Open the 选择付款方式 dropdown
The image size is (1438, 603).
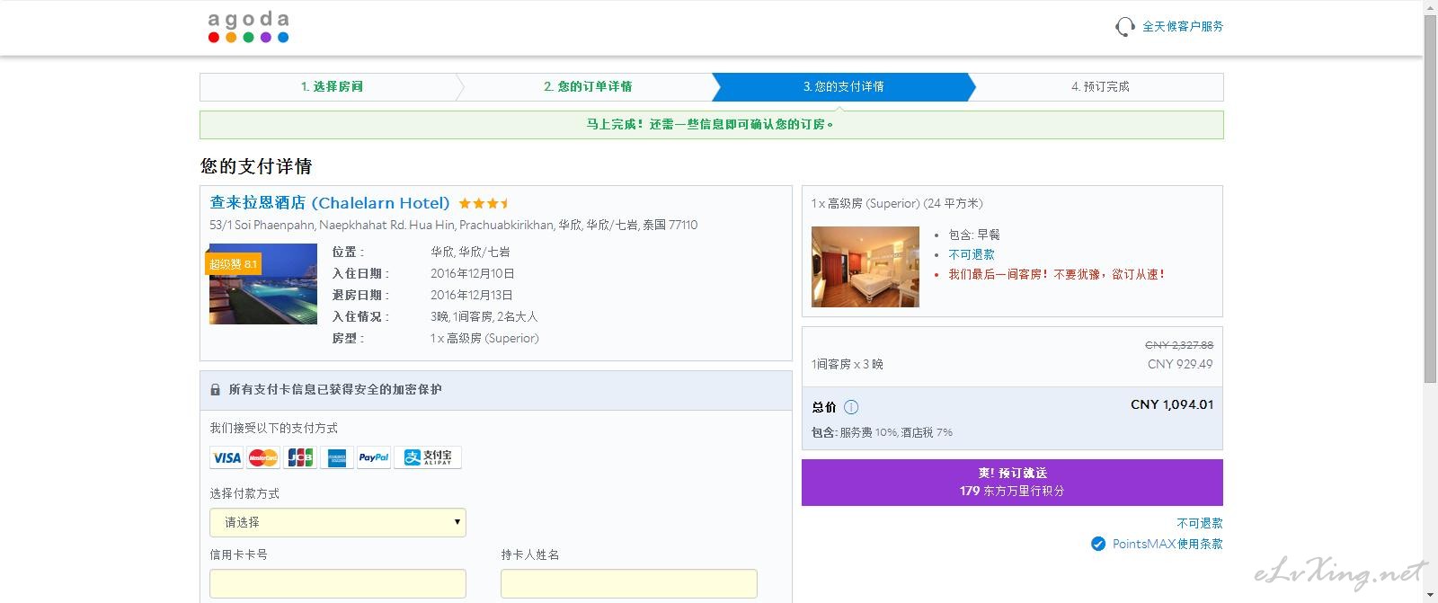pyautogui.click(x=338, y=522)
